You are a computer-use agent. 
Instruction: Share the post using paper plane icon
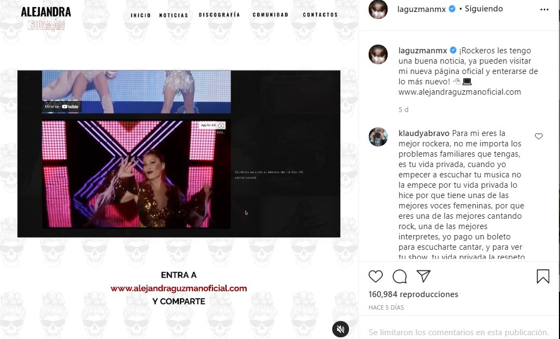pos(423,276)
